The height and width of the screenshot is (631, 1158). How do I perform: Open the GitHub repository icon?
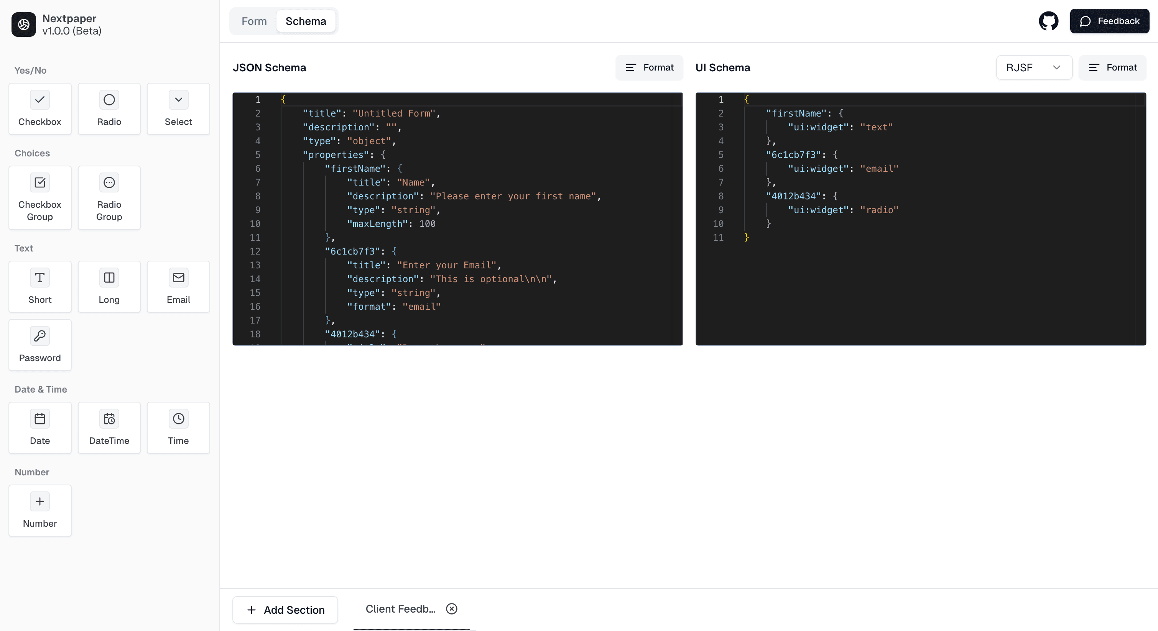(1048, 21)
